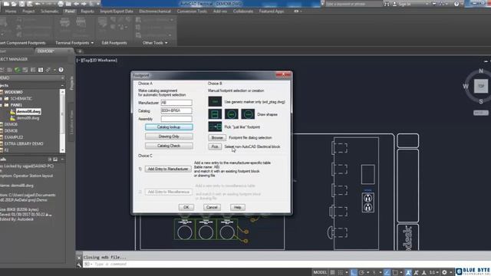Open Project Manager help question mark icon

(x=61, y=70)
